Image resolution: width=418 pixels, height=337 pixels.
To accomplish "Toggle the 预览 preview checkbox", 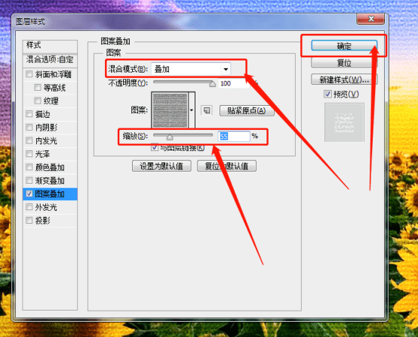I will 327,94.
